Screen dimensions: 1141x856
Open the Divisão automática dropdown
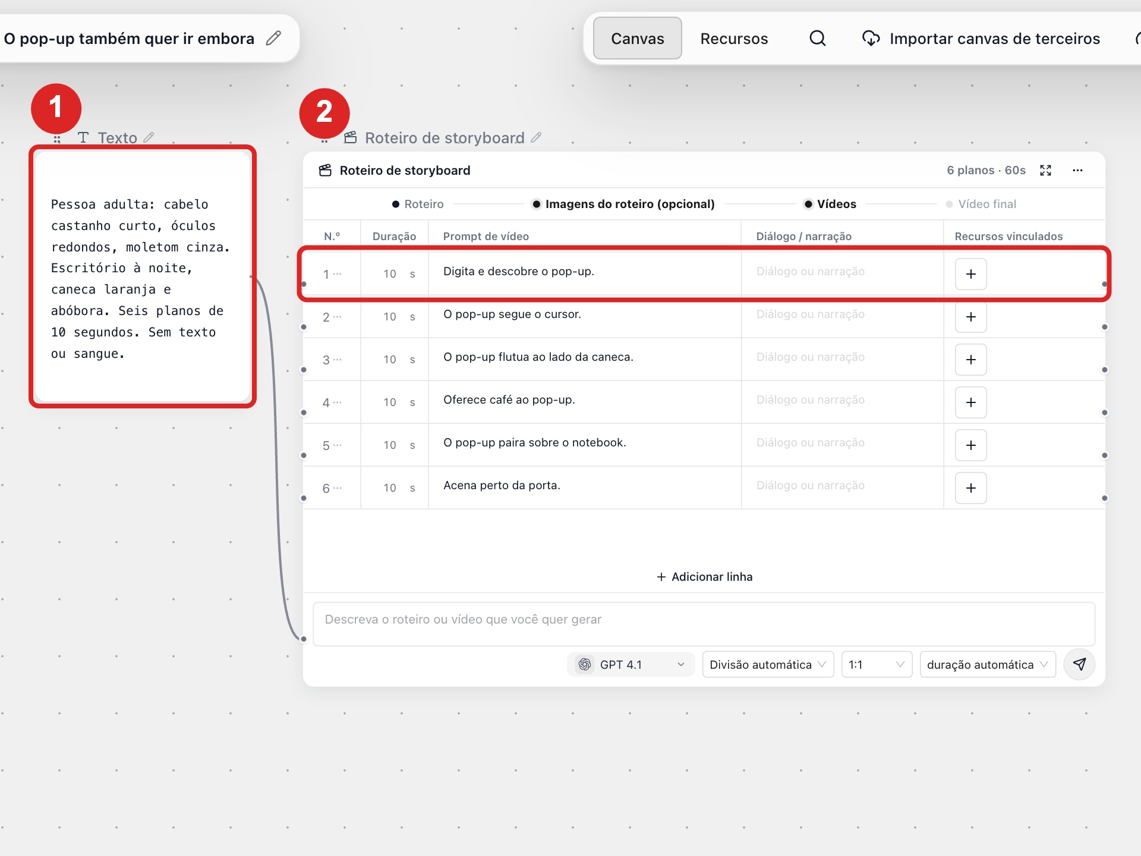pyautogui.click(x=768, y=665)
